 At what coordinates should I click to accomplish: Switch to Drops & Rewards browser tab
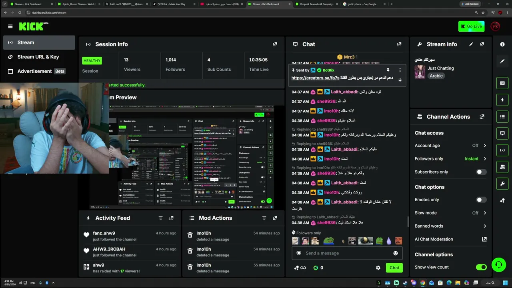point(317,4)
